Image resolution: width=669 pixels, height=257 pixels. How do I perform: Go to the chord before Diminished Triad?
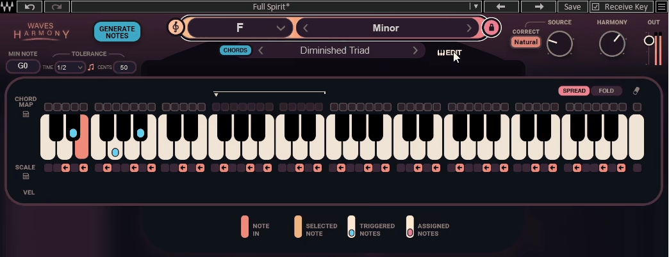(261, 51)
